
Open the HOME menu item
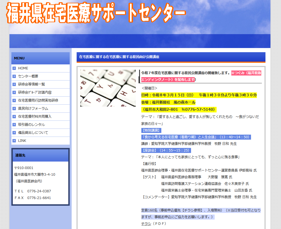[x=23, y=68]
